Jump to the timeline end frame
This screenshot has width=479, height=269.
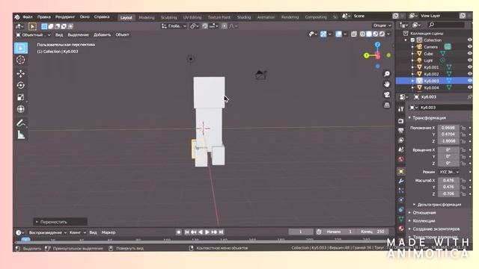pyautogui.click(x=222, y=232)
